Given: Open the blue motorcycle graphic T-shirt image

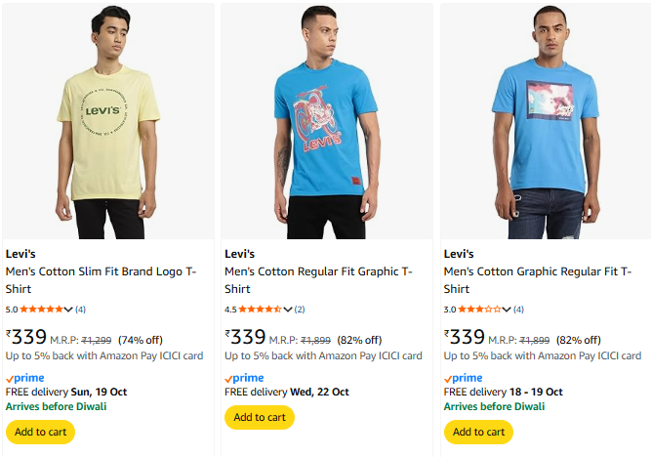Looking at the screenshot, I should (x=327, y=122).
